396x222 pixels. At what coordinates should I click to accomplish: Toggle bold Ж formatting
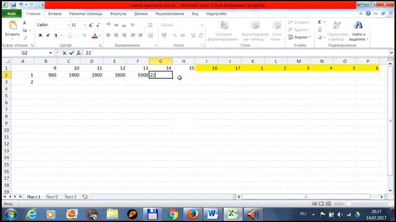pyautogui.click(x=40, y=35)
